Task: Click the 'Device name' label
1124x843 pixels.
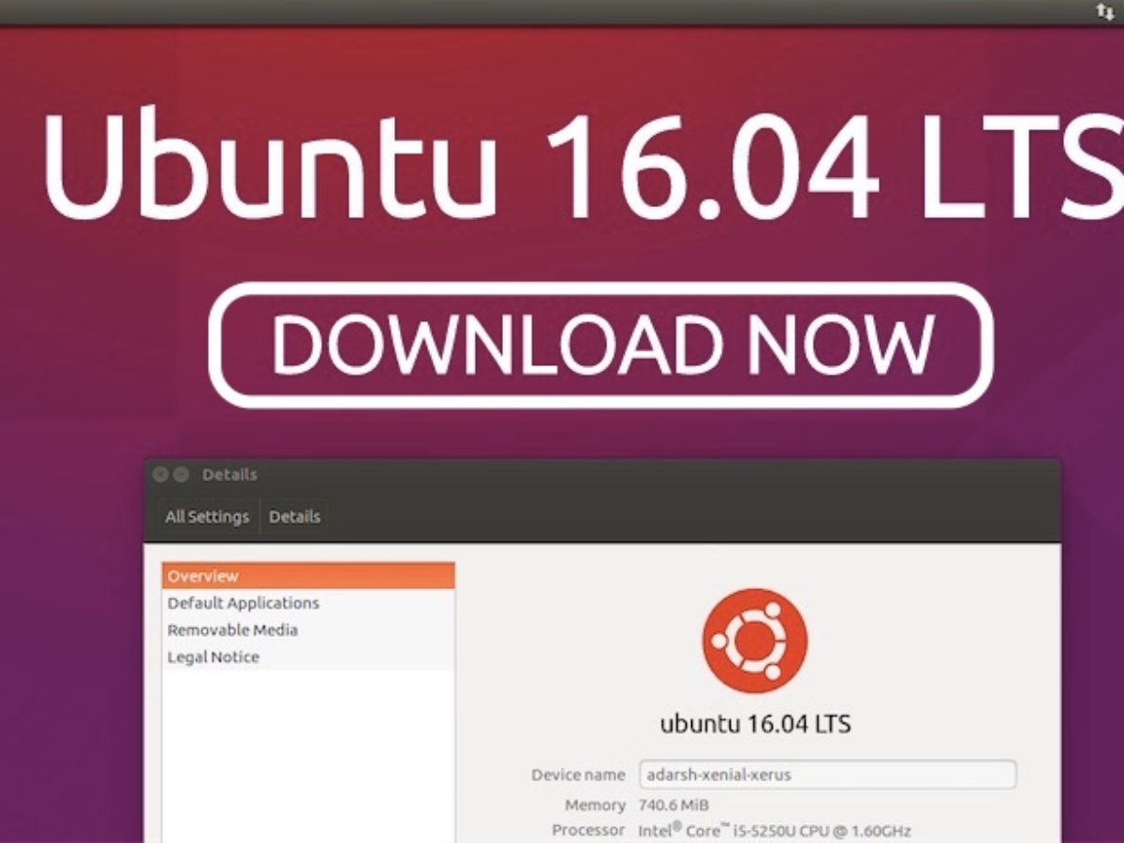Action: coord(578,775)
